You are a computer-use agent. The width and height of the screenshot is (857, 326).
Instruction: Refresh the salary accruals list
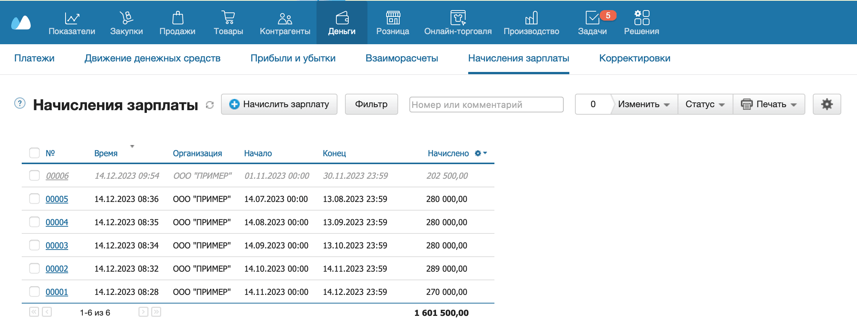pyautogui.click(x=210, y=105)
